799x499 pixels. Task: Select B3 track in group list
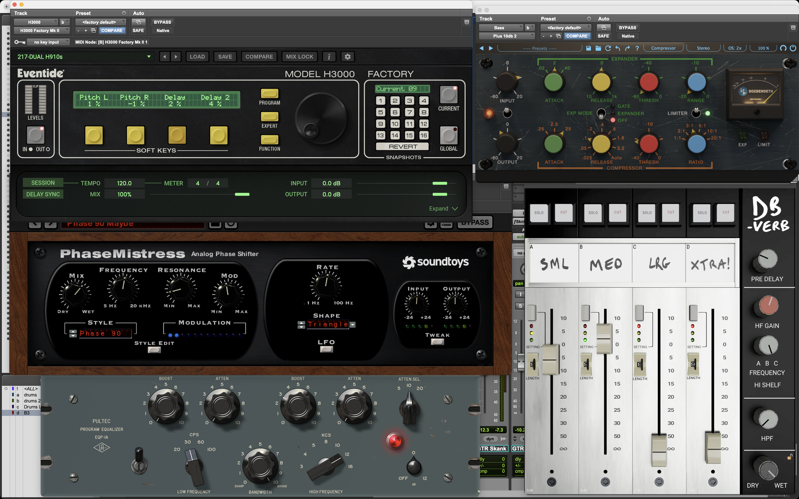[27, 413]
